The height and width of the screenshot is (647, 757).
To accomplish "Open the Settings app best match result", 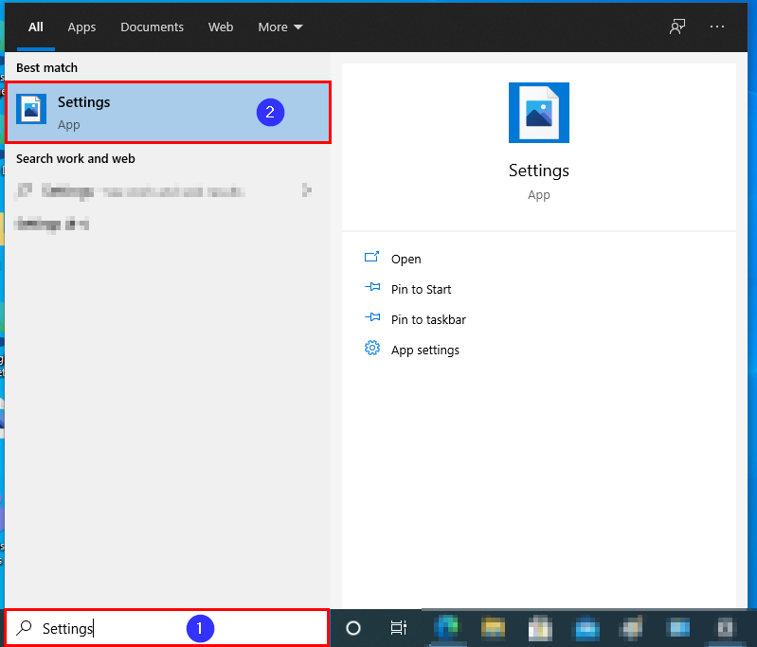I will (169, 113).
